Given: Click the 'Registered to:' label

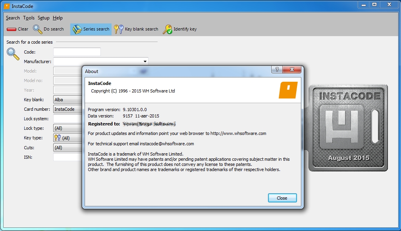Looking at the screenshot, I should click(x=104, y=124).
